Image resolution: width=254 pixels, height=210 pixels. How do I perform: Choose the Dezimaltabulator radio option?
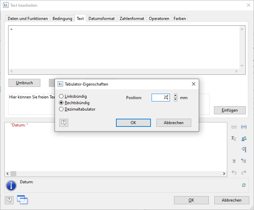[x=61, y=109]
